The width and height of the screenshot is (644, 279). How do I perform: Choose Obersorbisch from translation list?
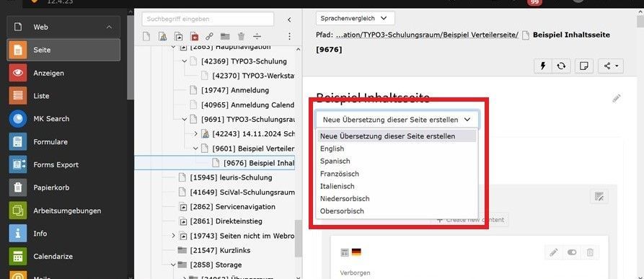coord(397,211)
